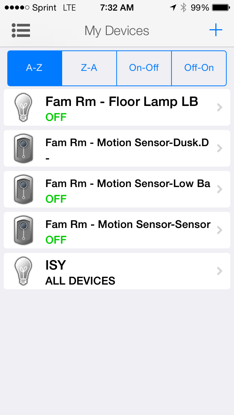234x415 pixels.
Task: Tap the Bluetooth status bar icon
Action: (184, 8)
